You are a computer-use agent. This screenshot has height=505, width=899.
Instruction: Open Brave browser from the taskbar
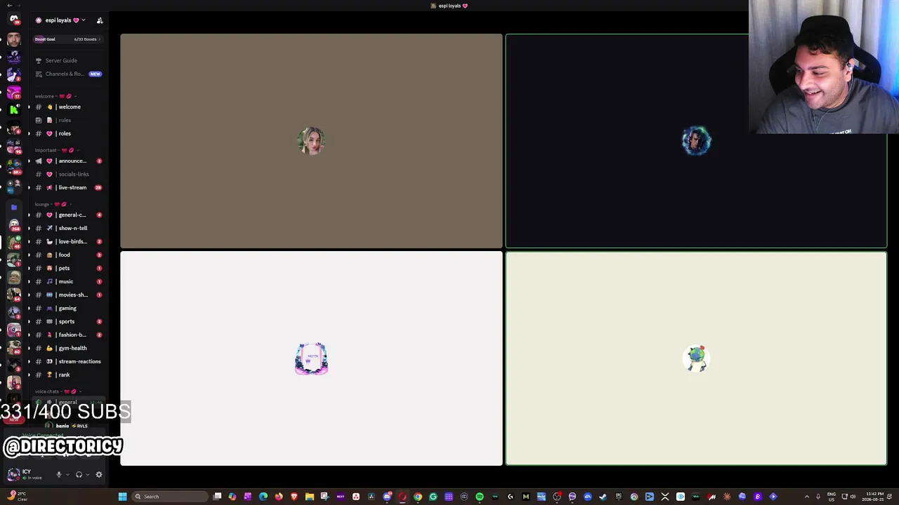(294, 497)
